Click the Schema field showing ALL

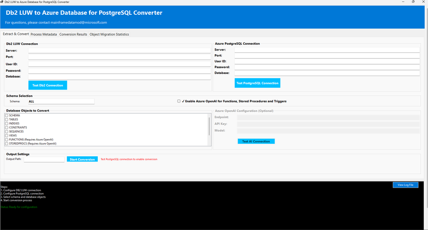(62, 101)
